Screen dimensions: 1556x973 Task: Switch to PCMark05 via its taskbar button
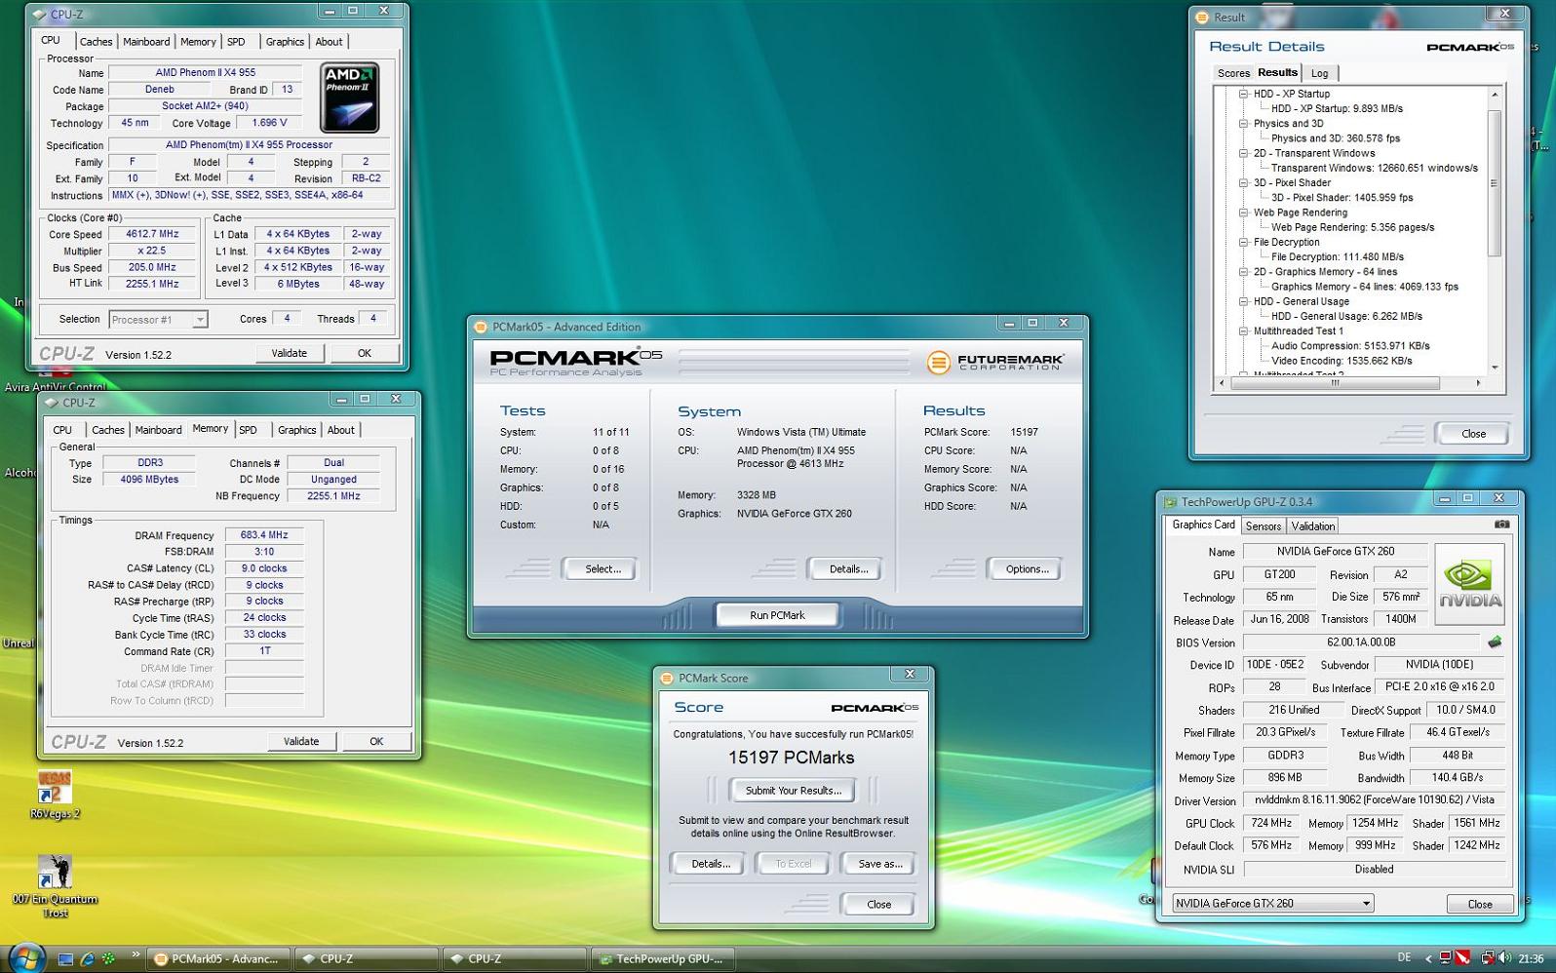coord(217,959)
